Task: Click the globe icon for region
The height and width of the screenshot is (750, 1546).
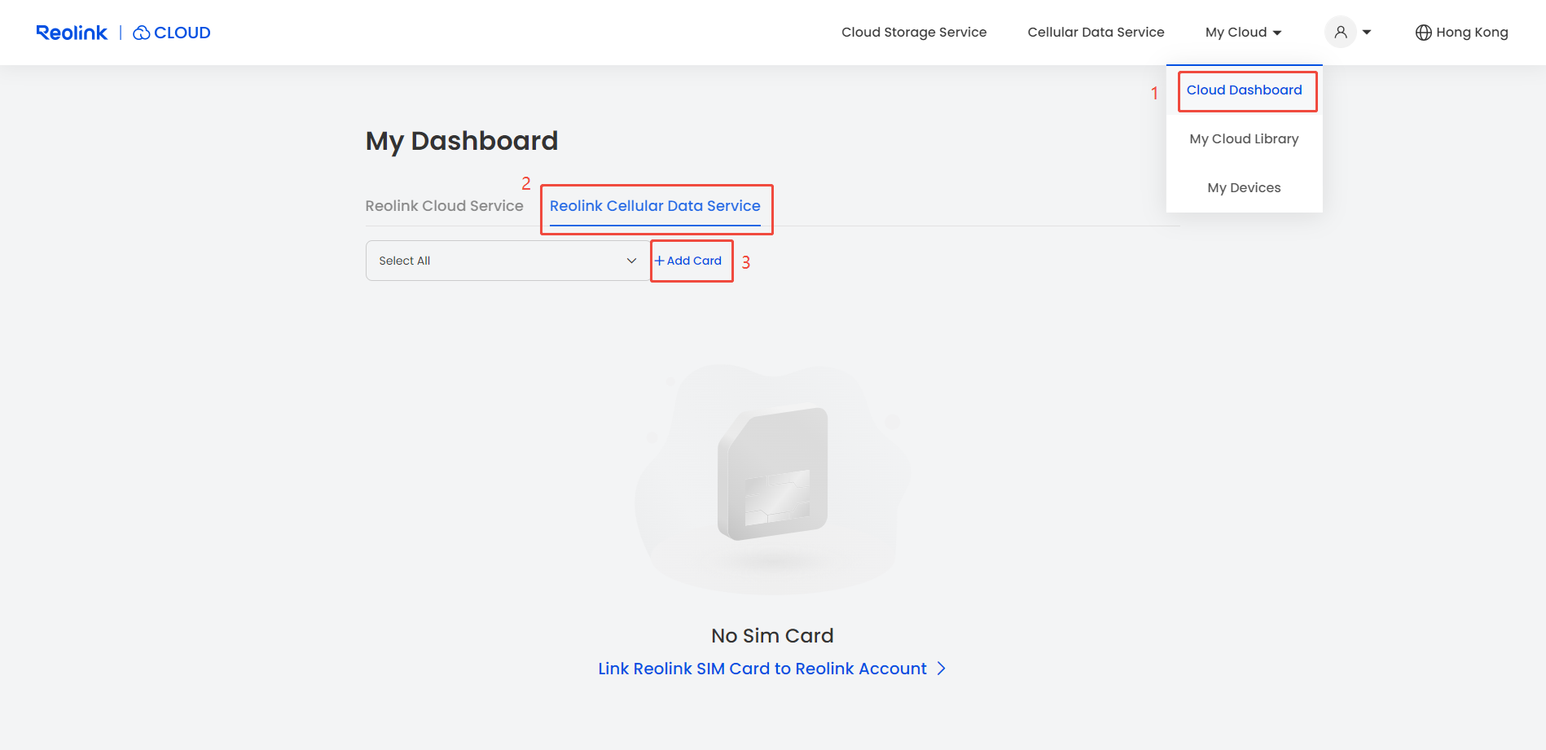Action: (1423, 33)
